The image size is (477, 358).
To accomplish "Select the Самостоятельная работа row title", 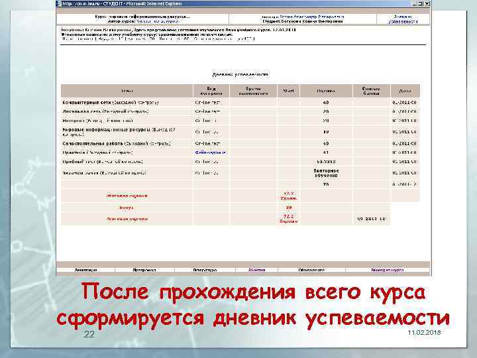I will pos(117,143).
